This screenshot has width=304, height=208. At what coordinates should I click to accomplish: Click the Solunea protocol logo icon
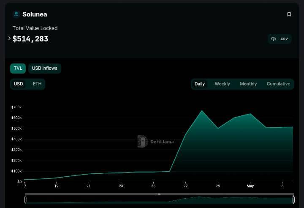(x=16, y=14)
